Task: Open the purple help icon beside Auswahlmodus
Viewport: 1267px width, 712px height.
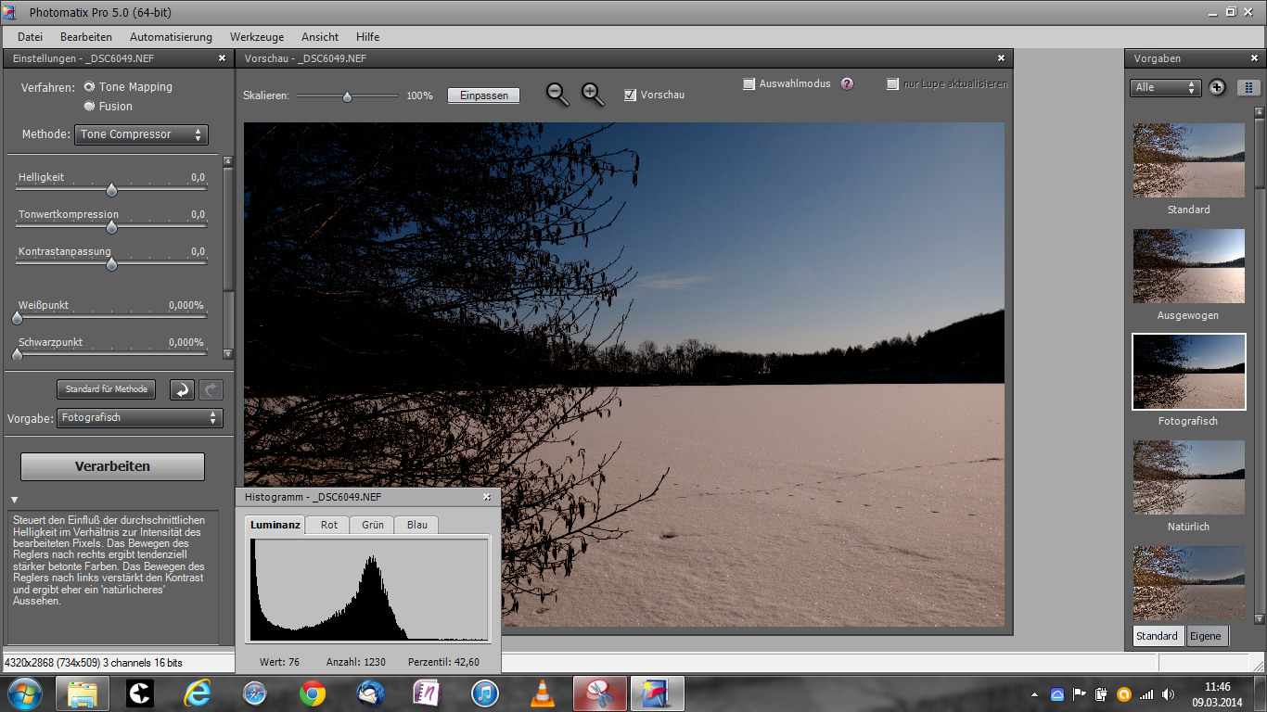Action: (847, 83)
